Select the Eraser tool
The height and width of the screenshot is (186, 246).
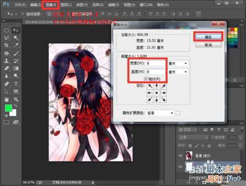pyautogui.click(x=7, y=68)
